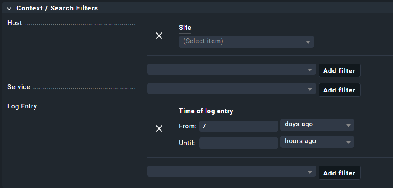The width and height of the screenshot is (393, 188).
Task: Open the 'hours ago' unit dropdown
Action: (317, 142)
